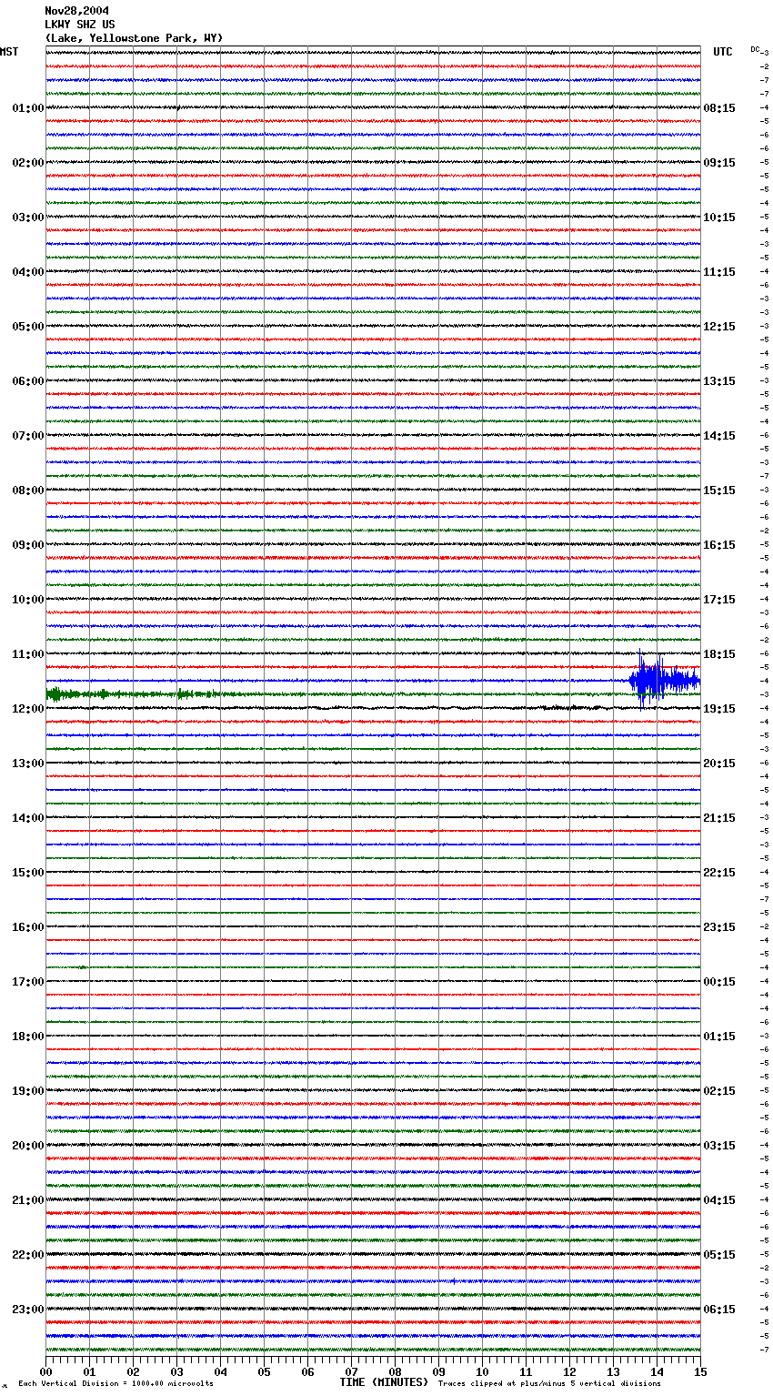Click the 12:15 UTC time label
The height and width of the screenshot is (1396, 773).
[719, 327]
